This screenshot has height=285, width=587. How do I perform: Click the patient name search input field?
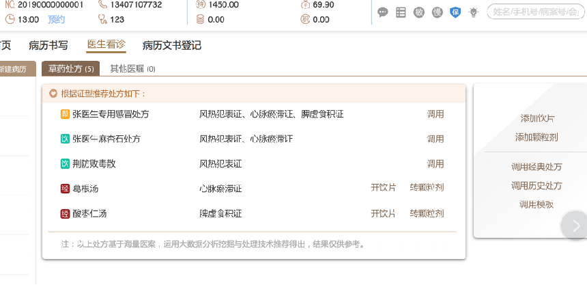[x=536, y=12]
